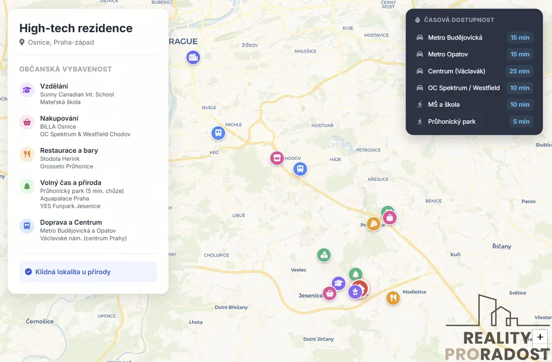Open the pink shopping bag map marker
This screenshot has width=552, height=362.
[x=389, y=218]
